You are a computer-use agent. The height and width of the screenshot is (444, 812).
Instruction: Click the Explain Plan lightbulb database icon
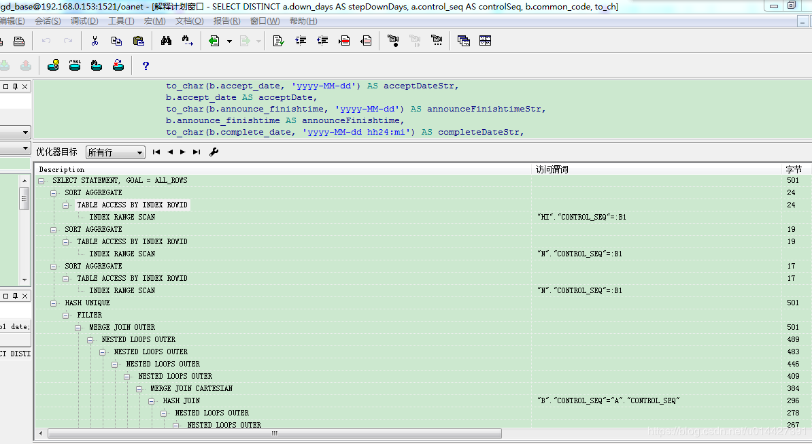point(53,66)
